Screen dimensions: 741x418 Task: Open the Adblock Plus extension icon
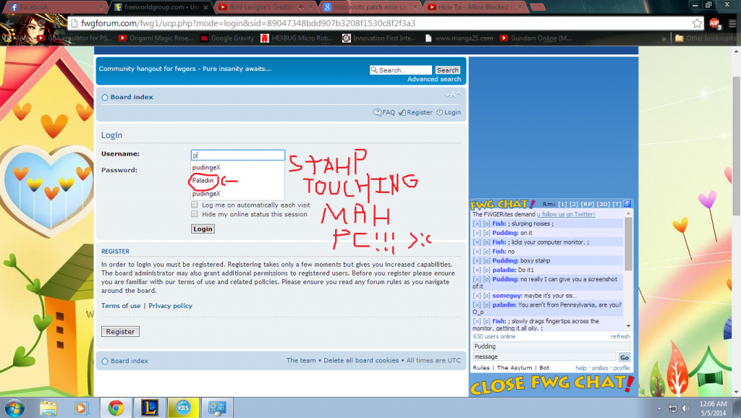pos(714,23)
